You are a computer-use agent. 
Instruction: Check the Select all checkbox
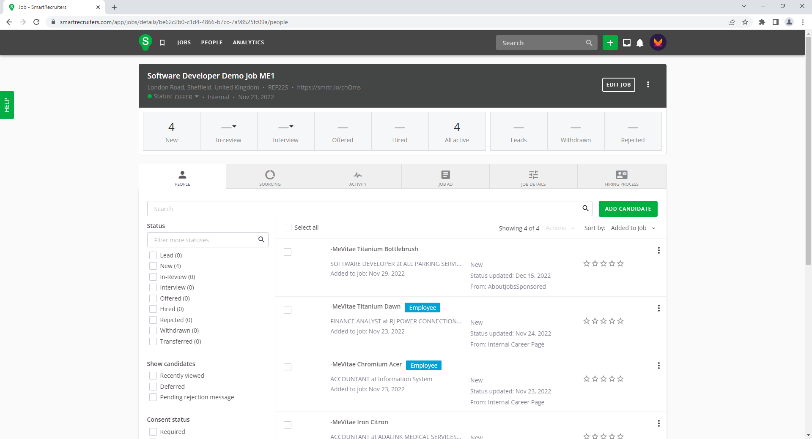tap(288, 228)
